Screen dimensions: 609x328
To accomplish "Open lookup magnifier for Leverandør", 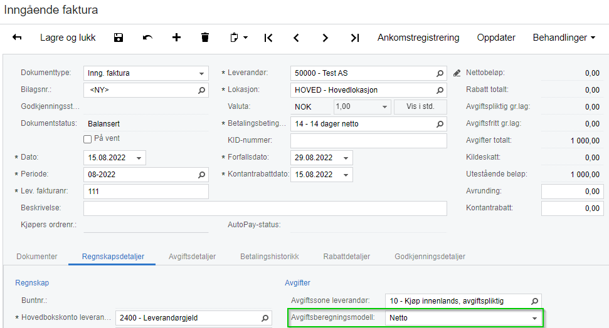I will [440, 73].
